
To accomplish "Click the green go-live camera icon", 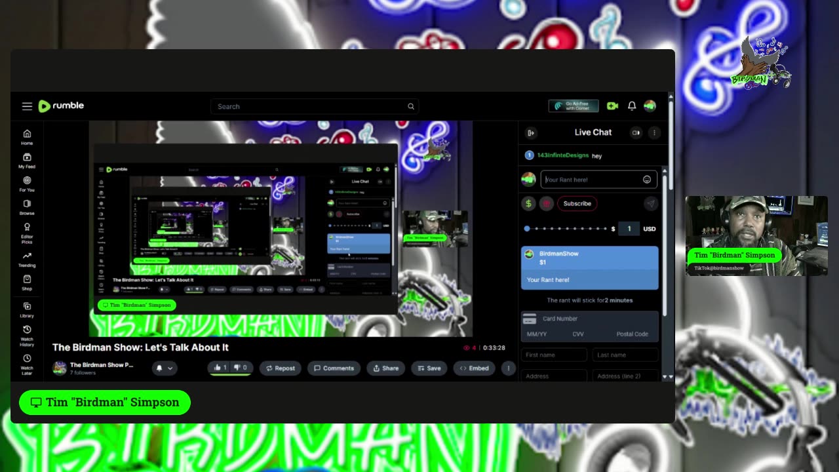I will pyautogui.click(x=612, y=106).
